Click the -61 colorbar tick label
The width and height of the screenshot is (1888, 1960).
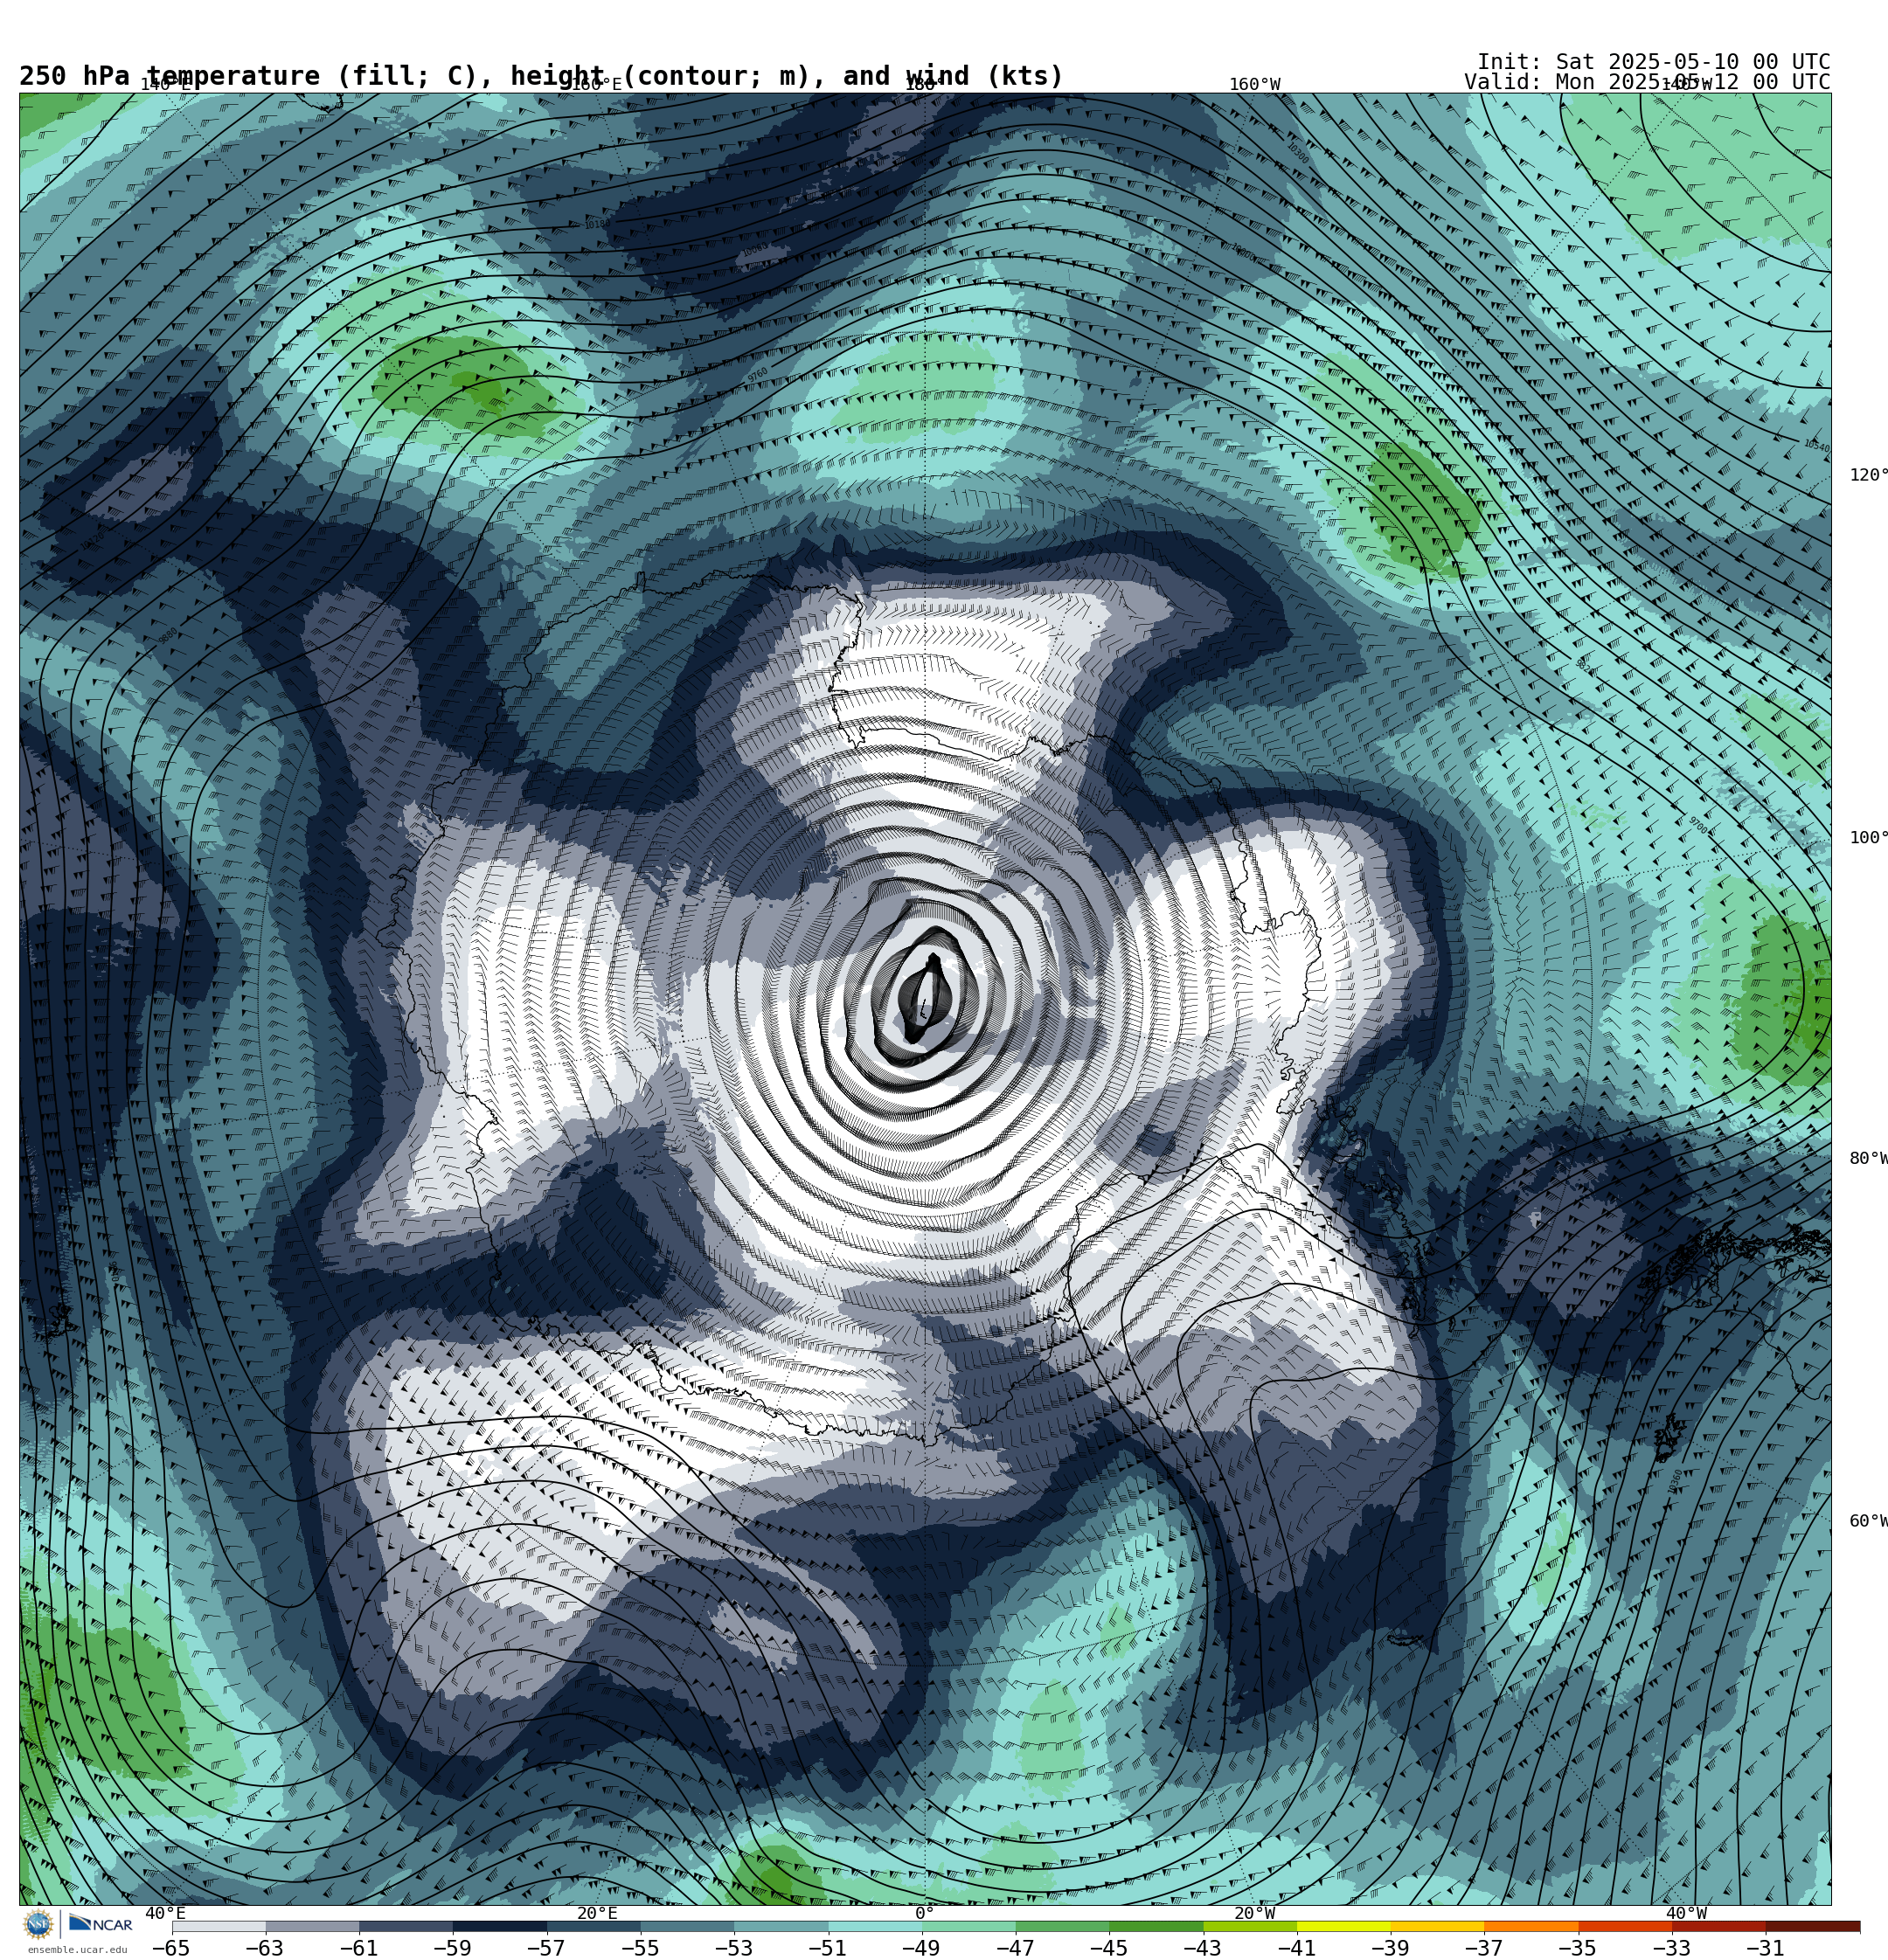coord(359,1948)
